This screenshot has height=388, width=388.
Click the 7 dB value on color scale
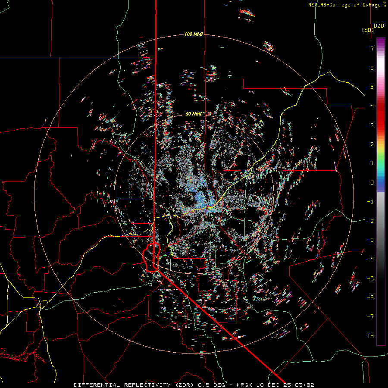372,48
